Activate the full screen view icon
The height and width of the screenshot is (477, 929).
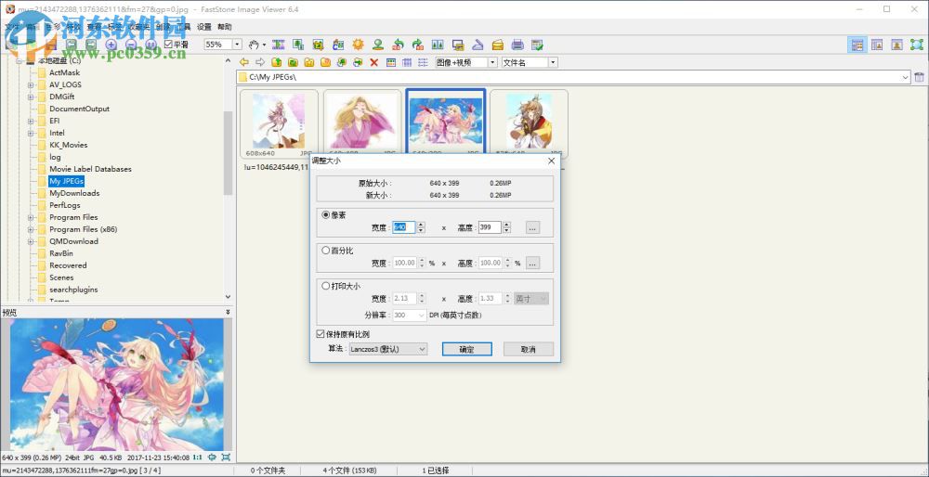click(917, 45)
